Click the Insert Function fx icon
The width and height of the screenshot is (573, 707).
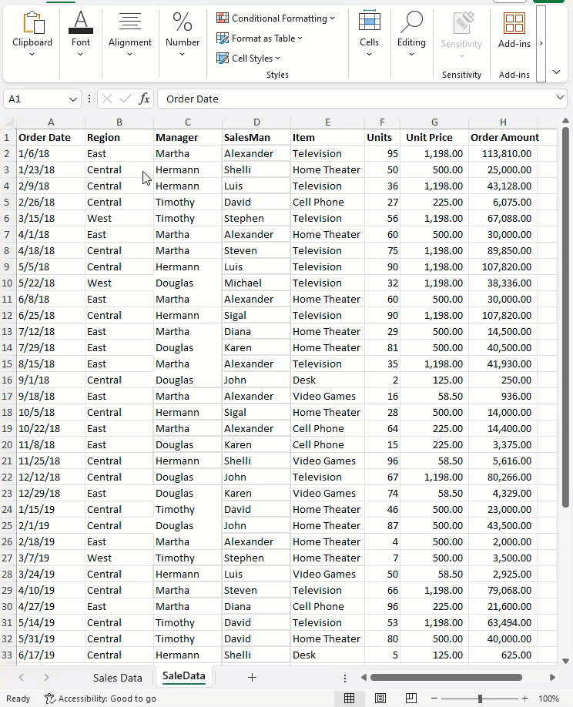144,99
